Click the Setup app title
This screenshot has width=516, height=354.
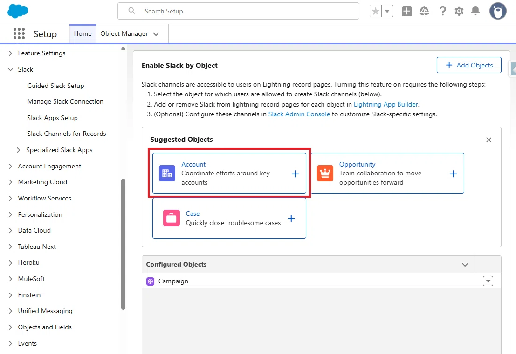(45, 34)
